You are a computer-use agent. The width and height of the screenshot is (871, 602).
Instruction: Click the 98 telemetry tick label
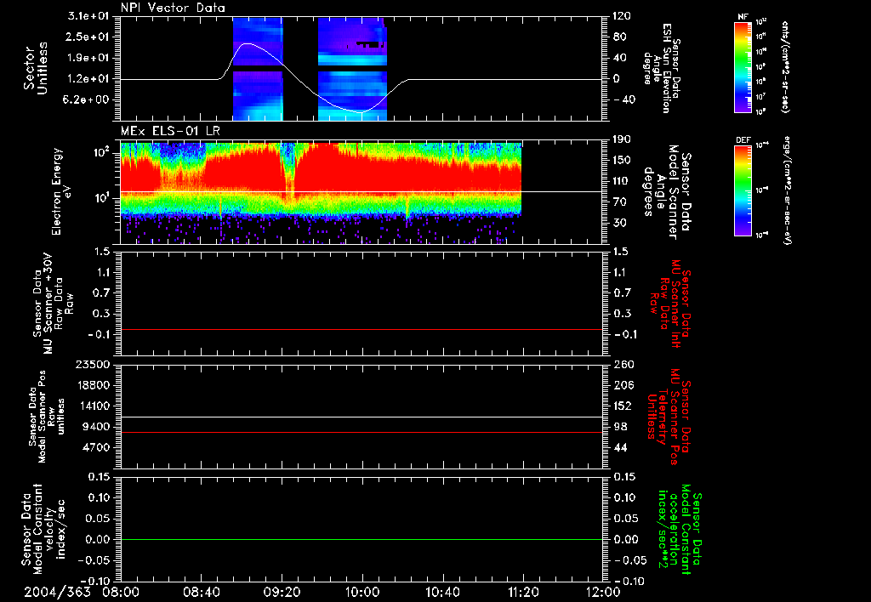(620, 427)
